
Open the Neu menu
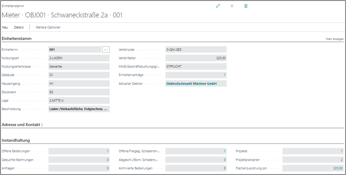tap(5, 27)
